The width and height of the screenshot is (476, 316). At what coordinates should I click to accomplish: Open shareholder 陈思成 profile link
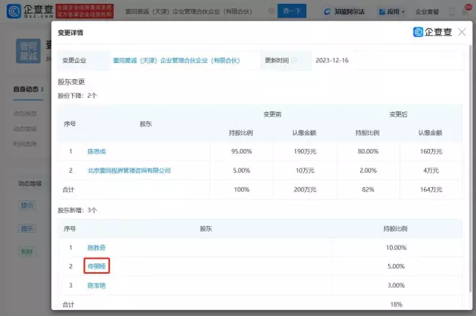tap(98, 151)
